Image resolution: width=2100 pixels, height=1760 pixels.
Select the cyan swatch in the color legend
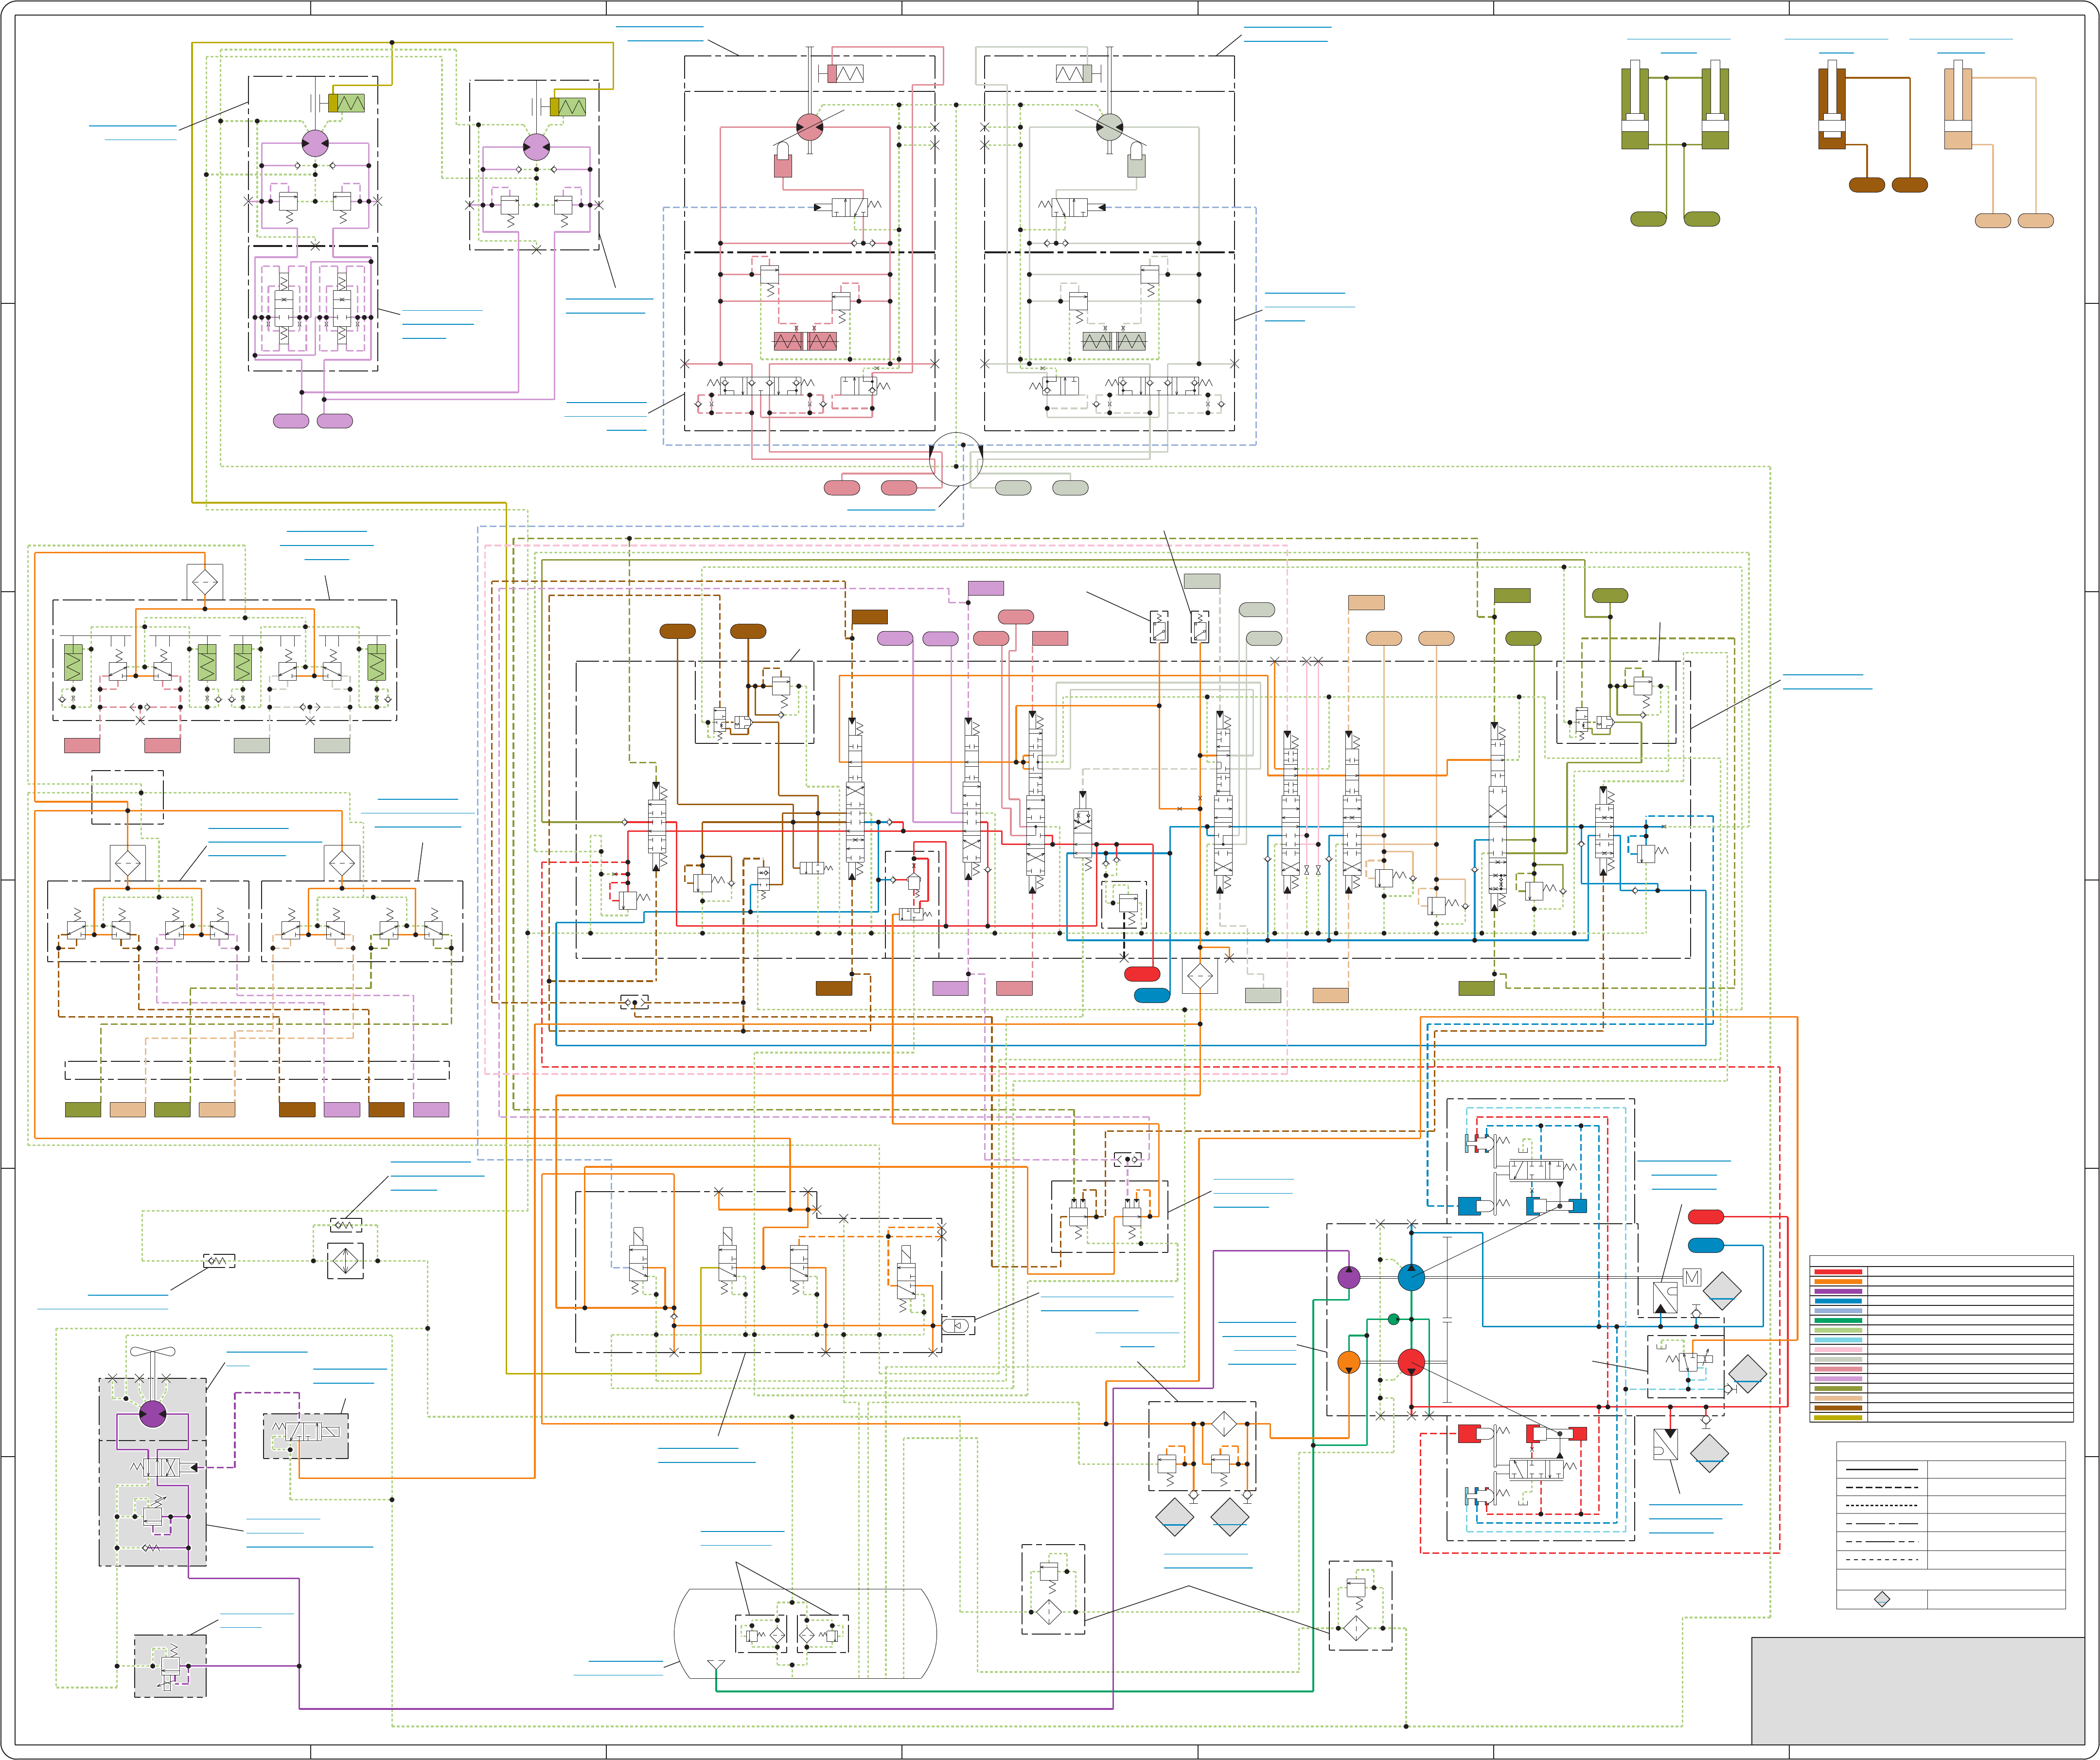pyautogui.click(x=1838, y=1340)
